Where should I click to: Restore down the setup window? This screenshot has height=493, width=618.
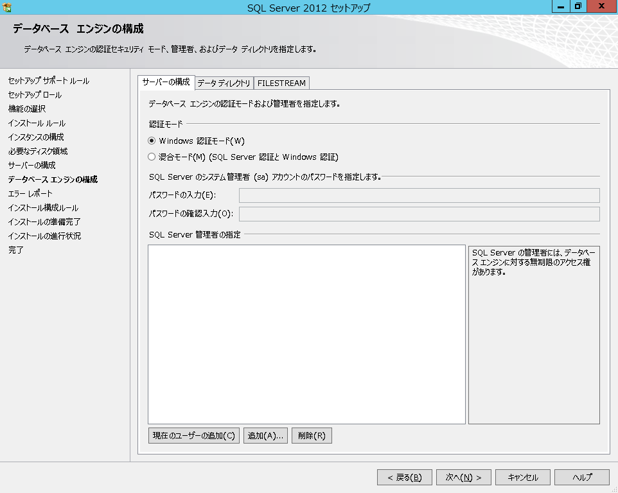(x=578, y=6)
